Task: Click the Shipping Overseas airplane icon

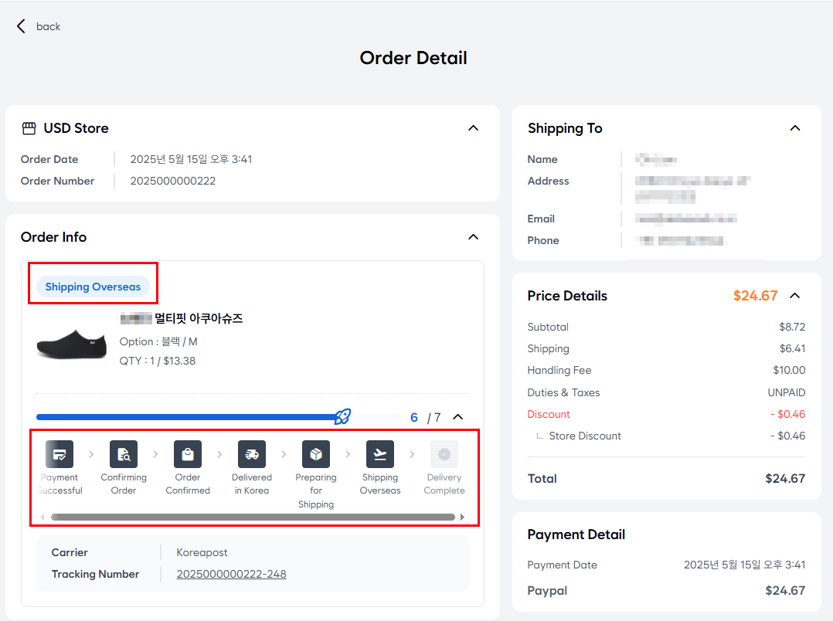Action: 380,454
